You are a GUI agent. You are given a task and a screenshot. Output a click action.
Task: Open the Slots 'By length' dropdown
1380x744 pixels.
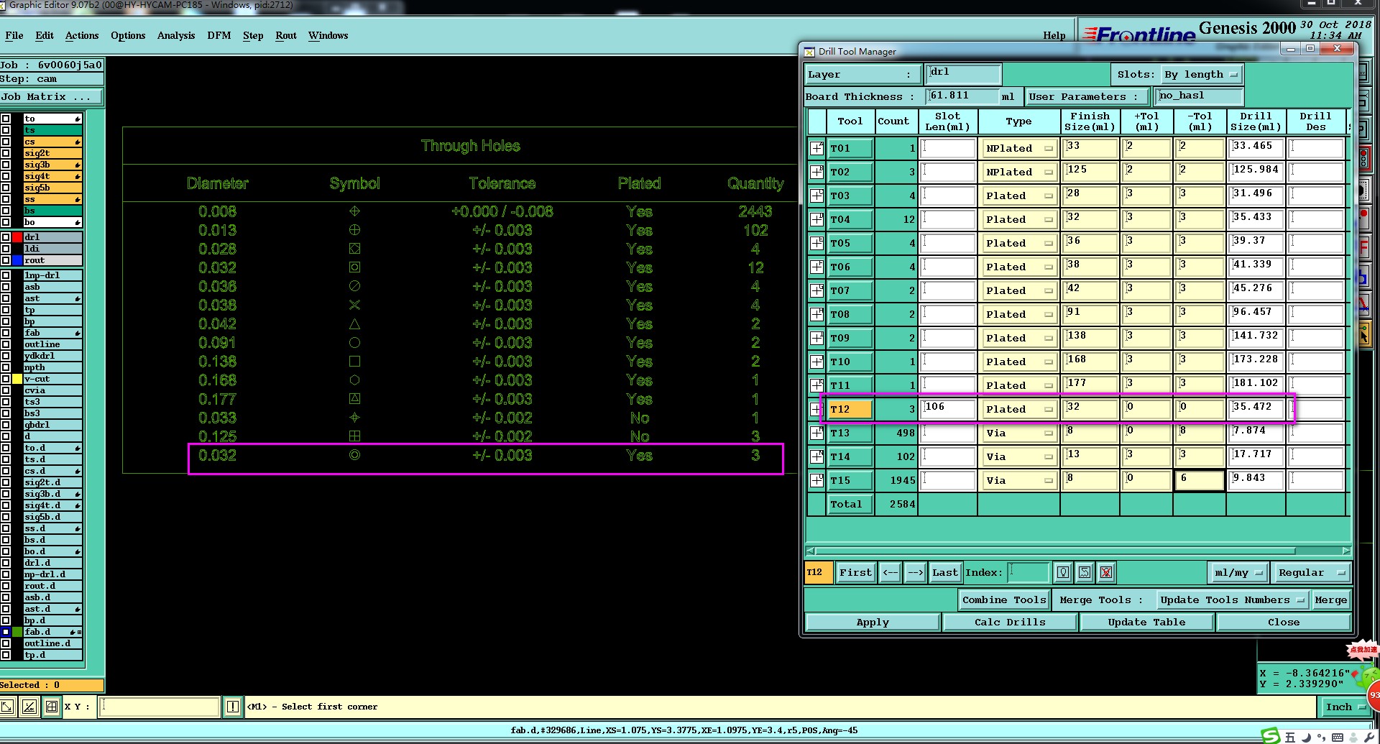[1201, 74]
